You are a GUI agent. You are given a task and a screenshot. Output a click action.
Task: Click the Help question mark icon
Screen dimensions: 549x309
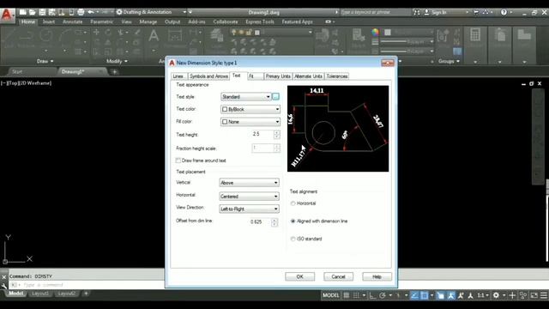point(504,12)
